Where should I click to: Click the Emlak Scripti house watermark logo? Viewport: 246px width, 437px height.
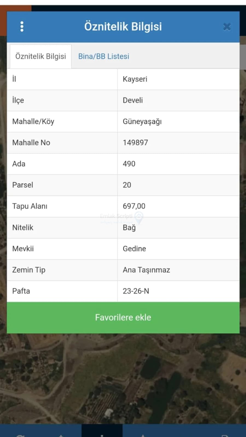point(139,217)
